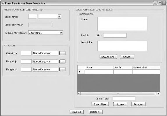The width and height of the screenshot is (167, 116).
Task: Click the Cancel button
Action: pyautogui.click(x=127, y=57)
